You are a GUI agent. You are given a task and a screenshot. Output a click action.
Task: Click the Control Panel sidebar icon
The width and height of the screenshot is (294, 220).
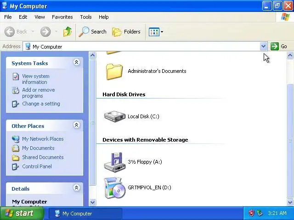pos(15,166)
